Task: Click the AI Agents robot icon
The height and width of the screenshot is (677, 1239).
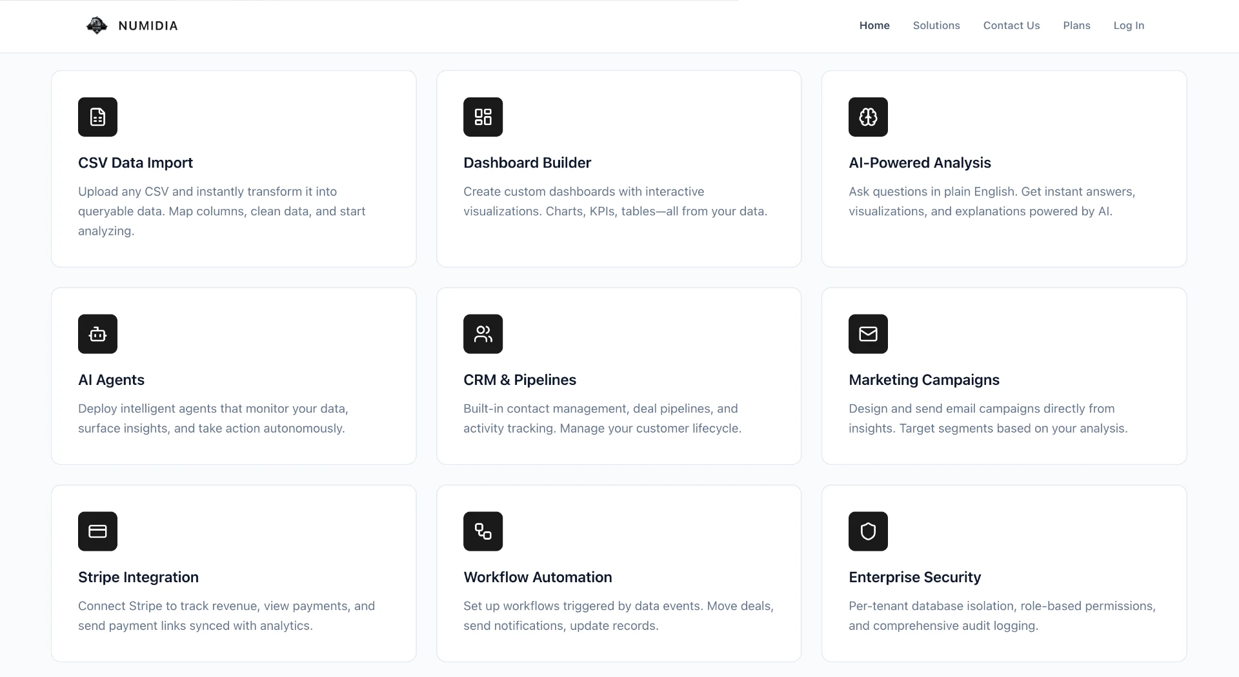Action: pyautogui.click(x=97, y=334)
